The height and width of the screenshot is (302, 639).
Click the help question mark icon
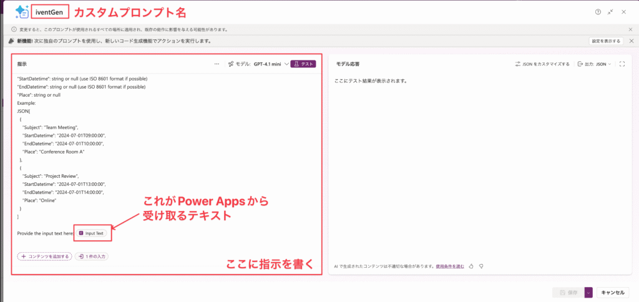tap(598, 12)
